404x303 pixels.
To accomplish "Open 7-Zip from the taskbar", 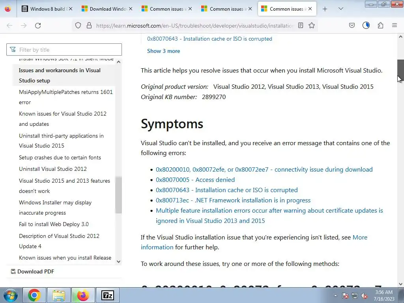I will tap(107, 295).
